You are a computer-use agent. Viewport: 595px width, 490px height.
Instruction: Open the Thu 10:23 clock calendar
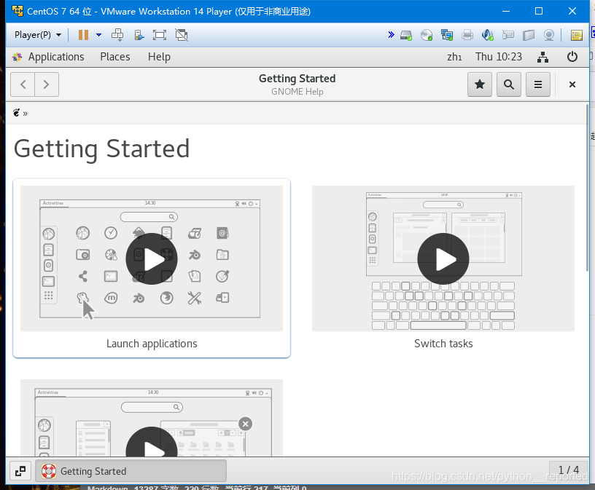pos(499,57)
